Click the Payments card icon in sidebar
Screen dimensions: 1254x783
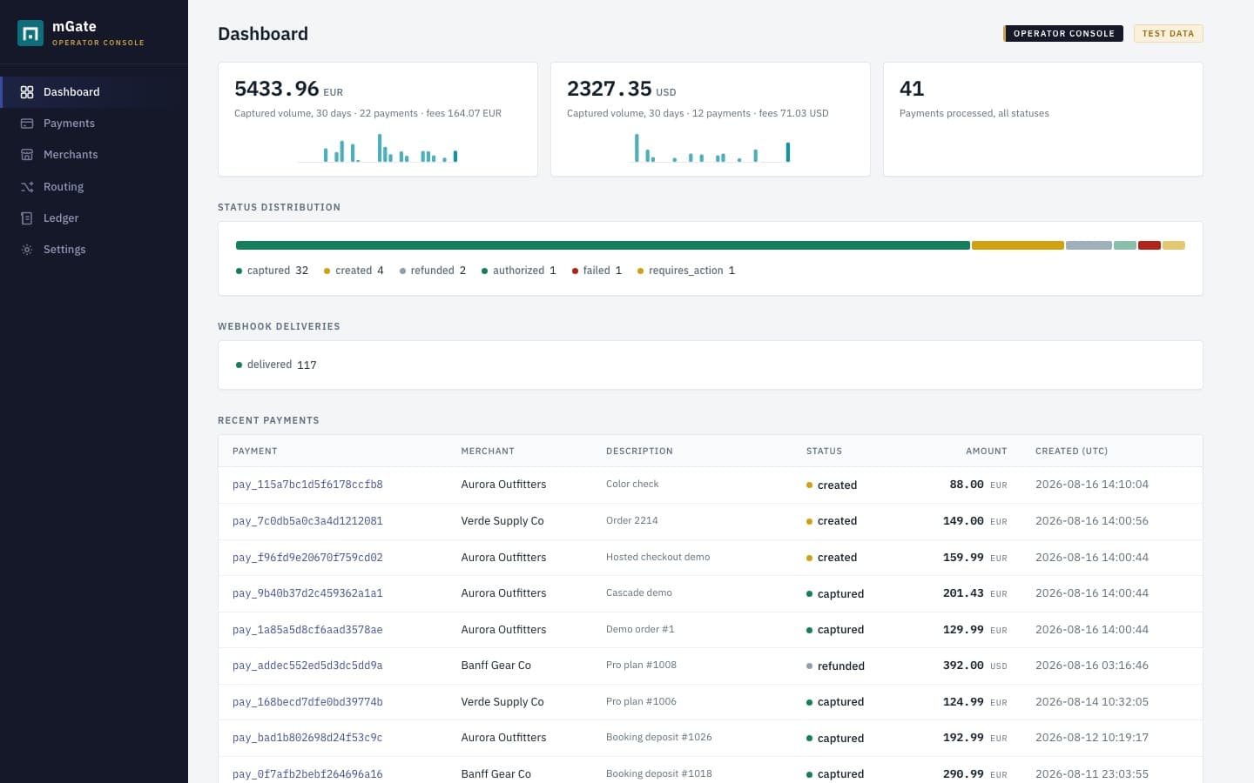(27, 124)
